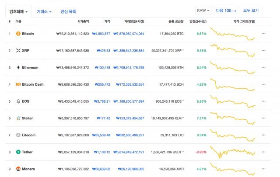
Task: Click the Stellar rocket icon
Action: point(18,118)
